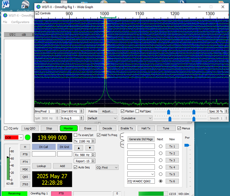Click Halt Tx button
Screen dimensions: 230x196
pyautogui.click(x=146, y=128)
